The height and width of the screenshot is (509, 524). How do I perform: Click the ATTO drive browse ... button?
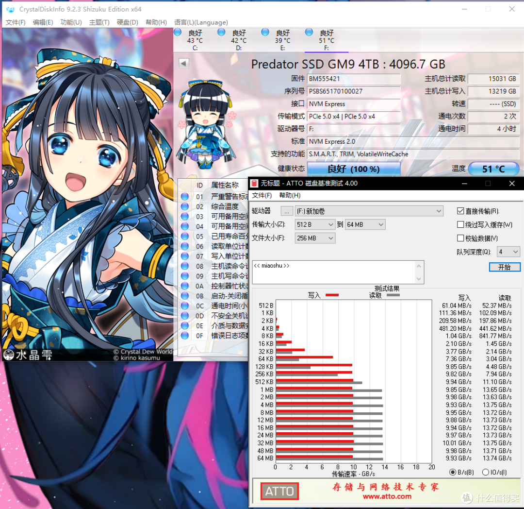coord(286,211)
